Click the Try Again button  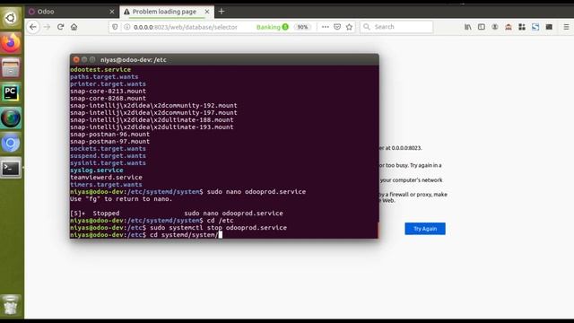pos(425,229)
